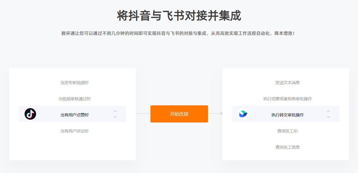
Task: Select the 当发布新视频时 trigger
Action: [x=74, y=83]
